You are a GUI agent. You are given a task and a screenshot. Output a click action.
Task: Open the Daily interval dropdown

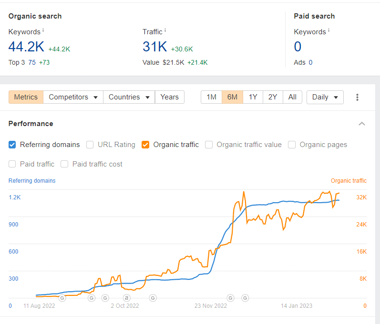(x=325, y=97)
